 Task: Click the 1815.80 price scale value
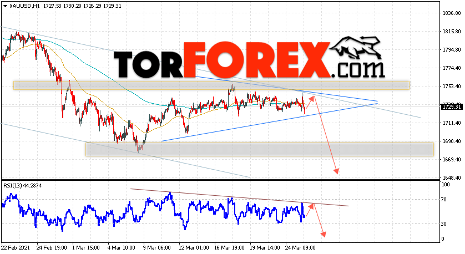coord(452,32)
